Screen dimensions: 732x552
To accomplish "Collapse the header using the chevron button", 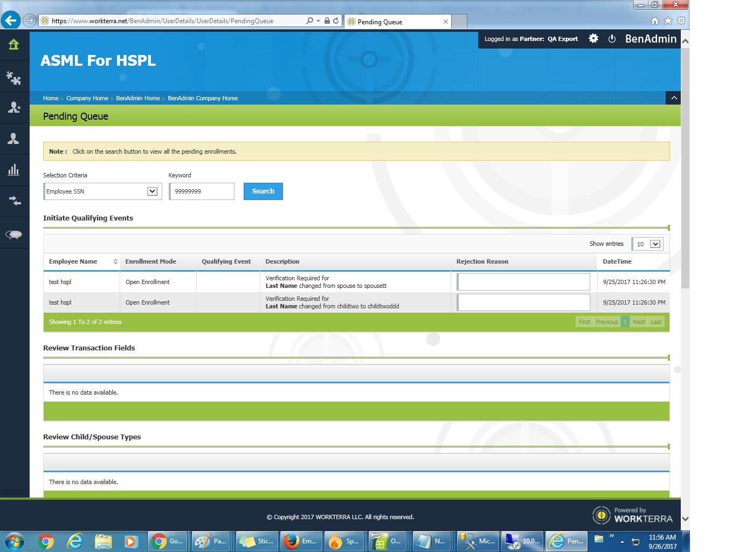I will pos(674,98).
